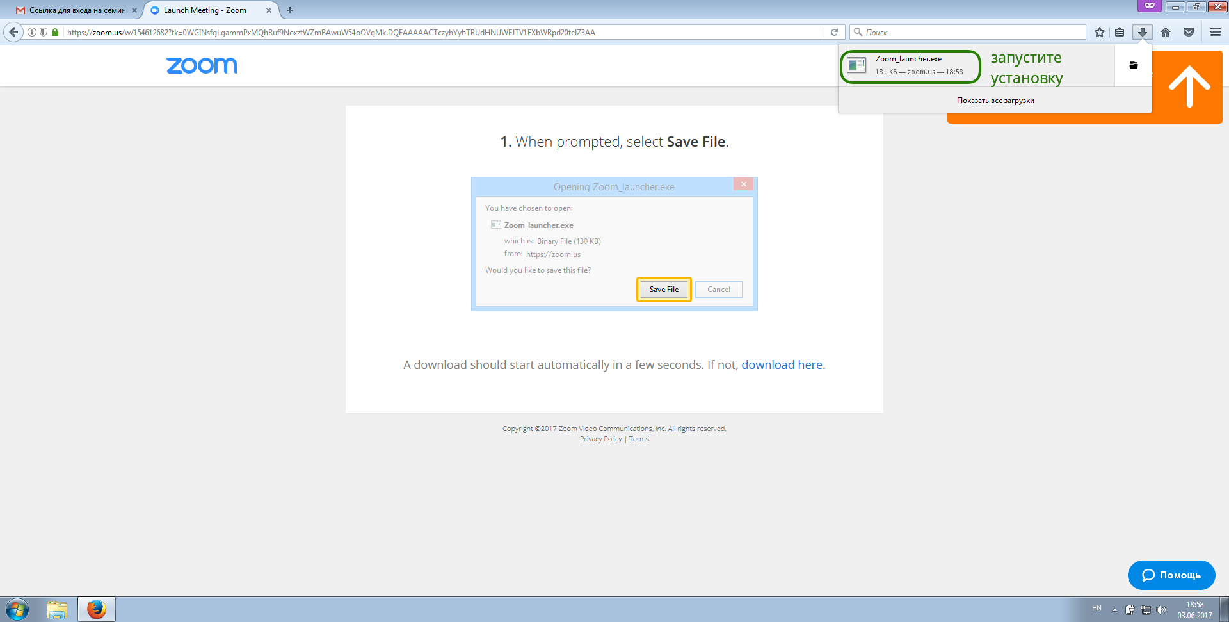Reload the page with the refresh icon
Viewport: 1229px width, 622px height.
click(x=834, y=32)
